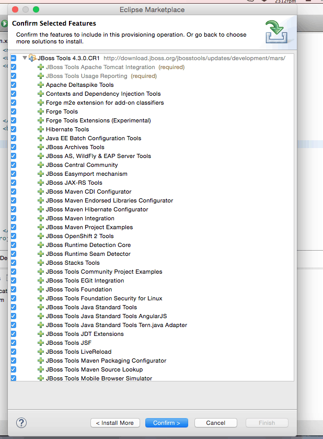Select JBoss Tools Java Standard Tools Tern.java Adapter row
323x439 pixels.
coord(152,325)
